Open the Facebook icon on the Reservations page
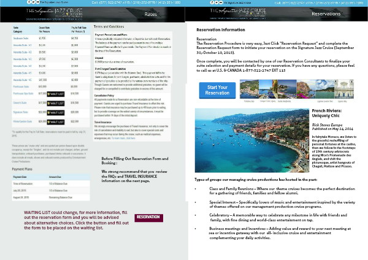This screenshot has height=260, width=368. 212,2
